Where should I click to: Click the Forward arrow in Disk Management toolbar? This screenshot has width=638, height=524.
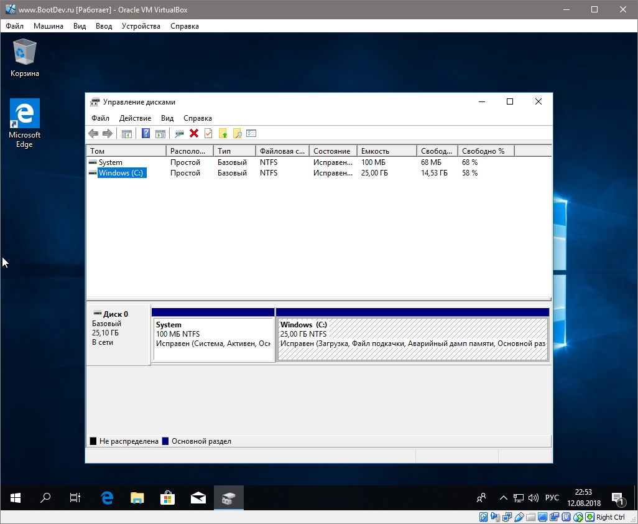(x=108, y=134)
